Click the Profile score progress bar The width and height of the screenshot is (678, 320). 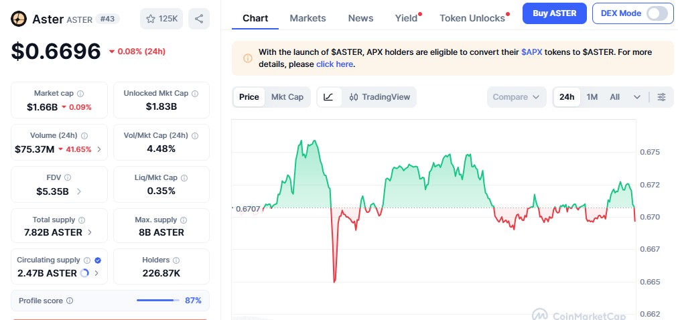pos(158,301)
